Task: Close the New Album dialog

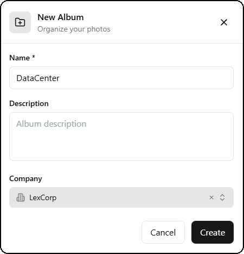Action: click(x=224, y=22)
